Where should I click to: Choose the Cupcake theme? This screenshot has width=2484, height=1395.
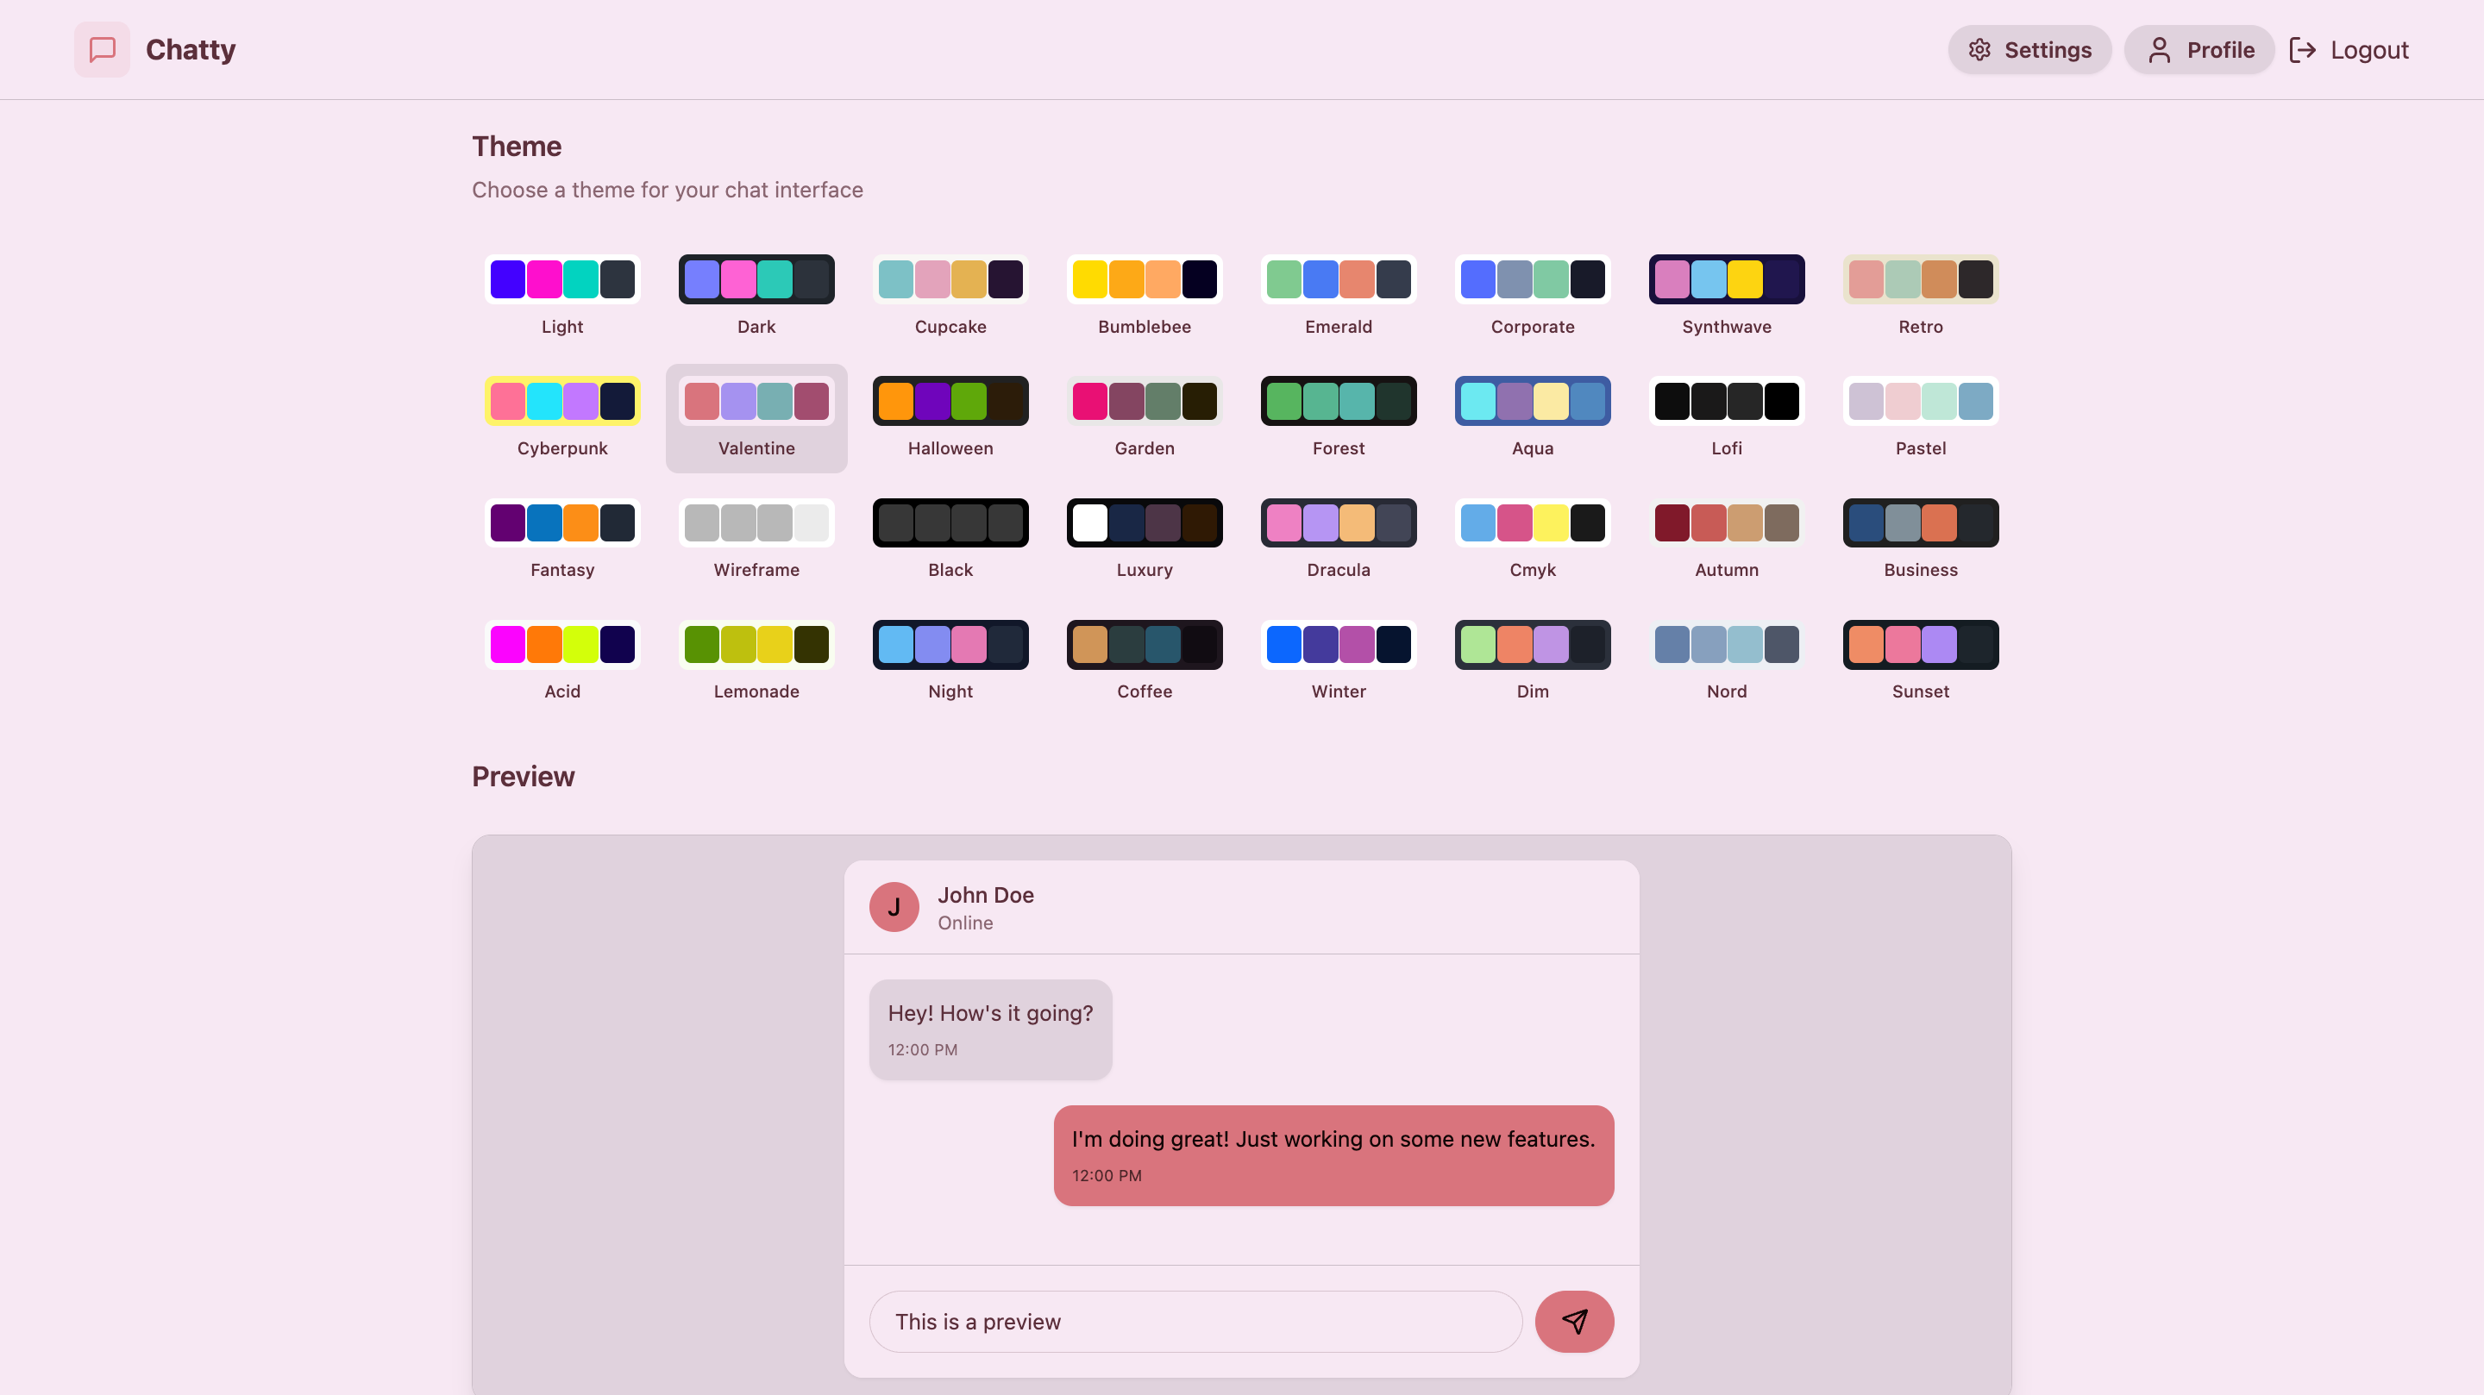click(950, 296)
